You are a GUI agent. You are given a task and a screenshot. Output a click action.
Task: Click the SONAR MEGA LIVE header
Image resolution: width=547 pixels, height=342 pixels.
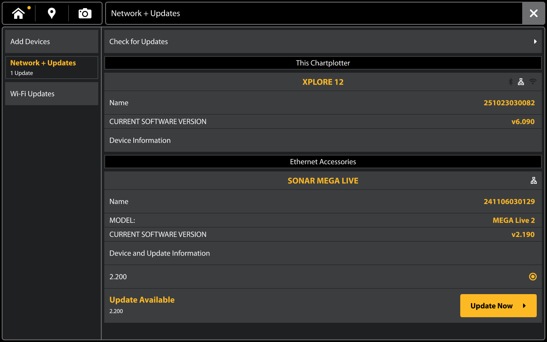(323, 180)
